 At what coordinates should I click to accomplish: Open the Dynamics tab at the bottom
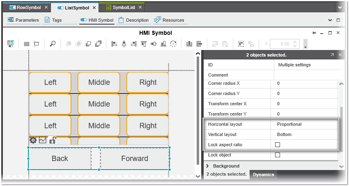tap(263, 175)
